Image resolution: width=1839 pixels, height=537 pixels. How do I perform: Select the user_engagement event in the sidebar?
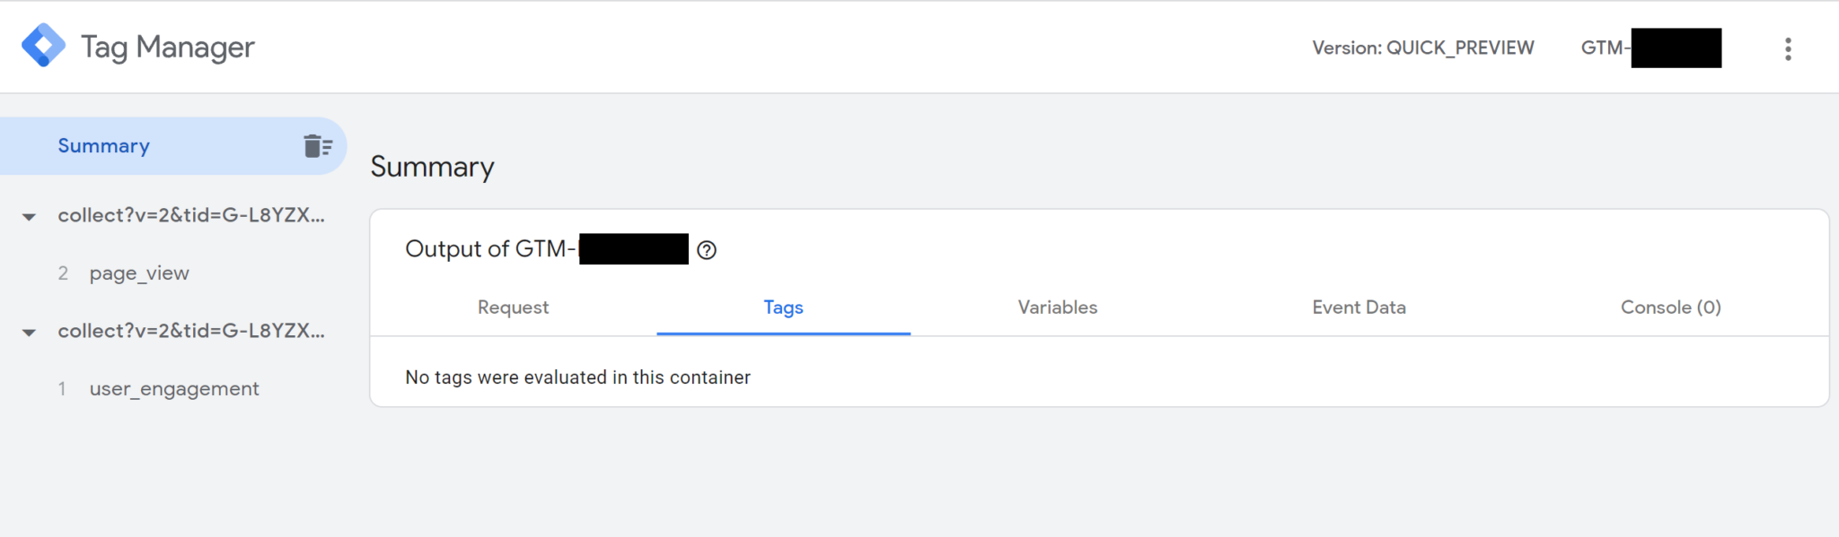pos(173,388)
